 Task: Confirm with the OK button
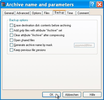tap(51, 95)
